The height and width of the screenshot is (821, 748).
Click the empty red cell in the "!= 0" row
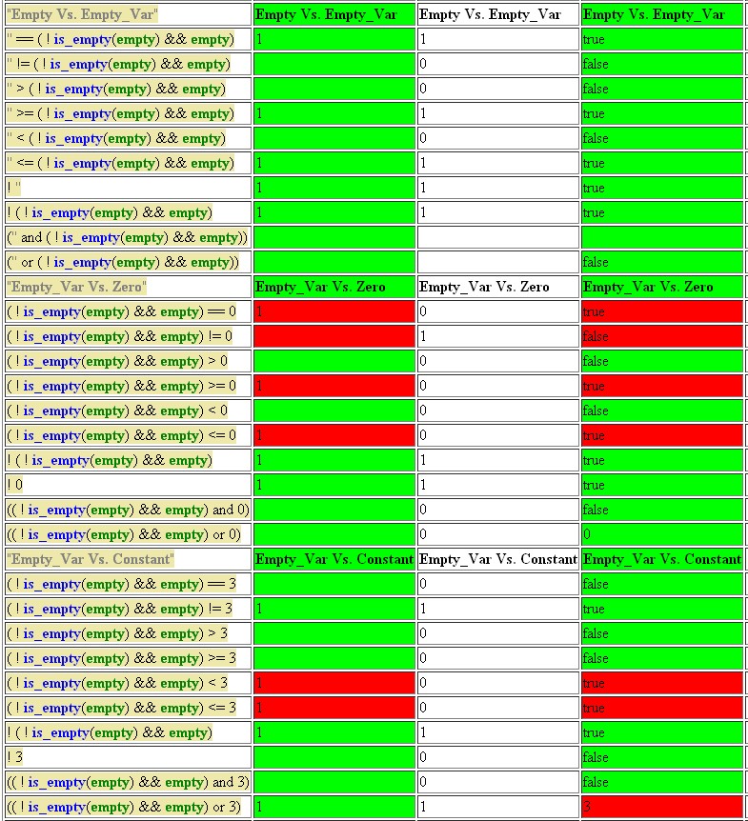pyautogui.click(x=334, y=336)
